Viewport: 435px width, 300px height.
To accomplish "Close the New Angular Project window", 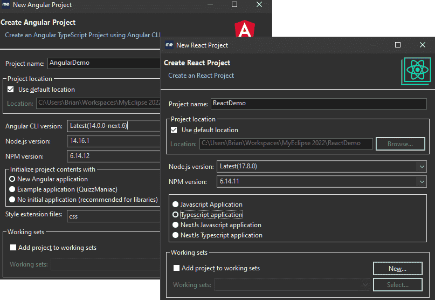I will point(259,4).
